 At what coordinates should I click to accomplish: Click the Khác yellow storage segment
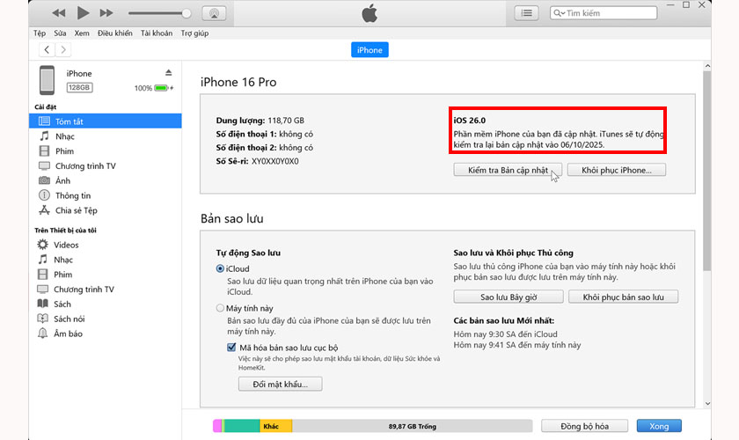tap(275, 426)
